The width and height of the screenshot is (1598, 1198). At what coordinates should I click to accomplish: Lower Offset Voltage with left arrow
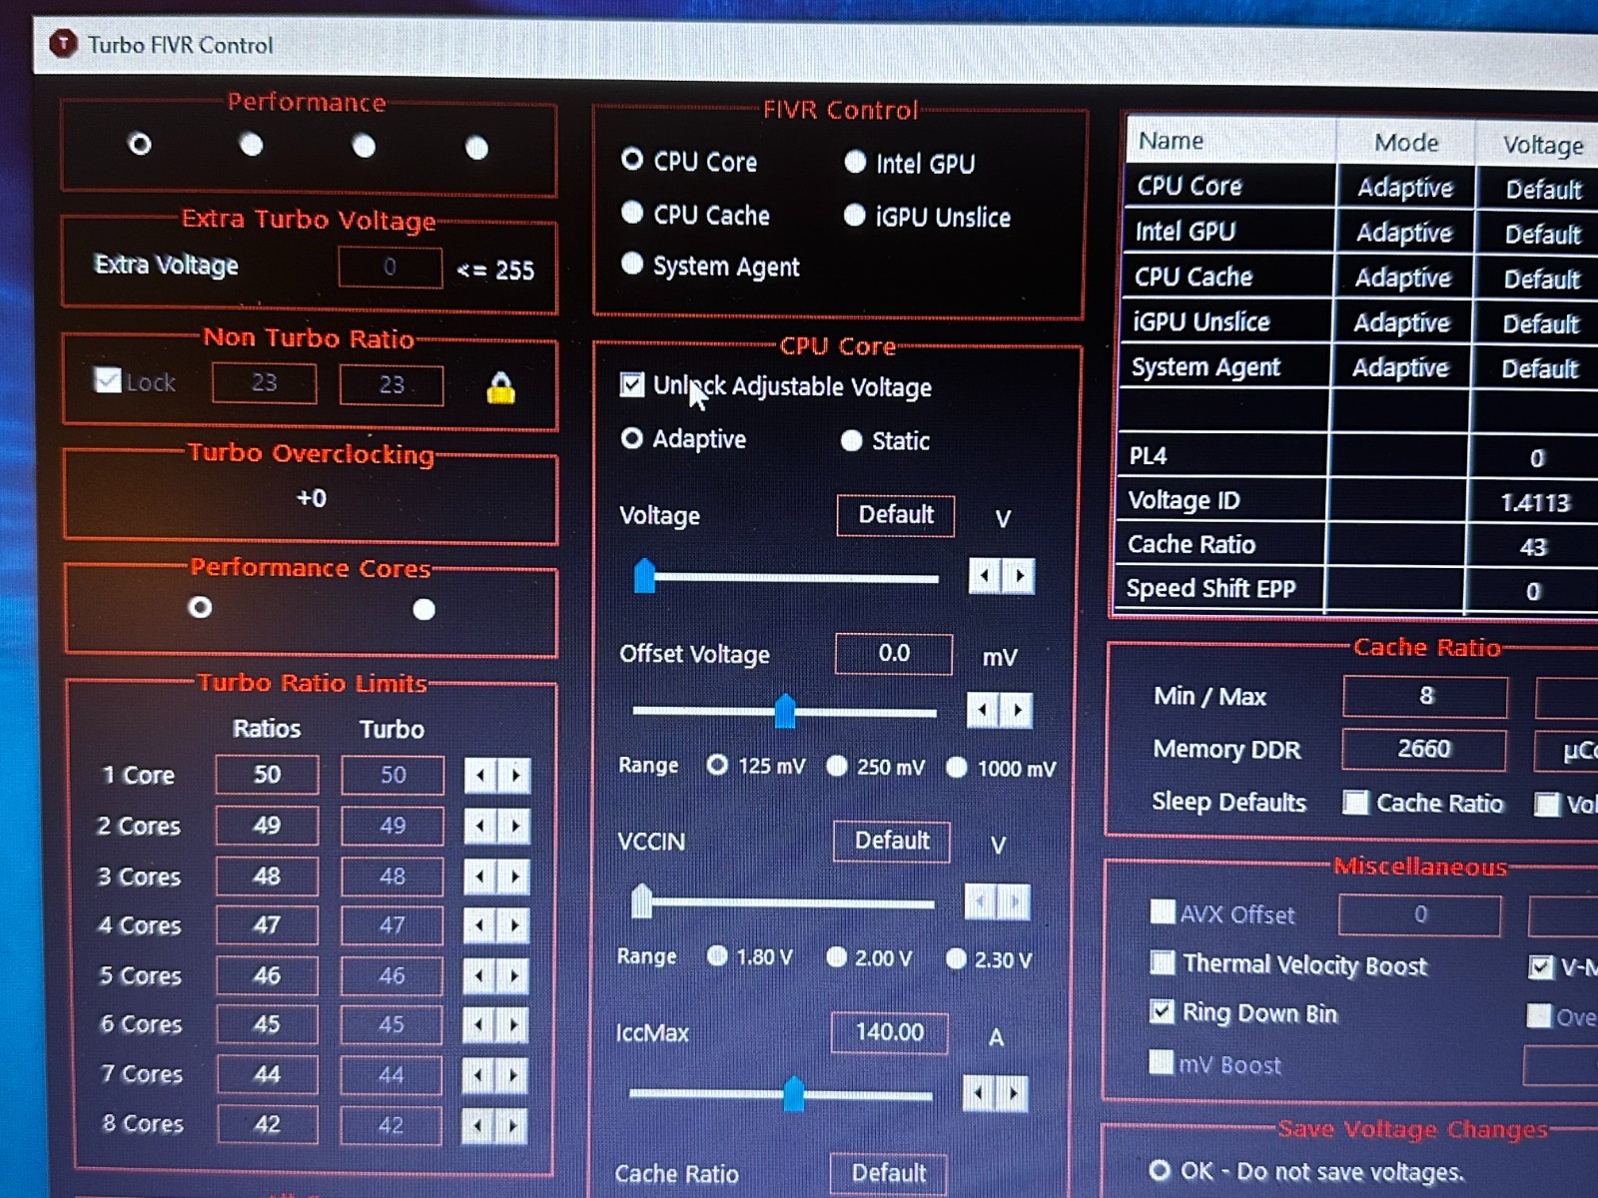983,710
